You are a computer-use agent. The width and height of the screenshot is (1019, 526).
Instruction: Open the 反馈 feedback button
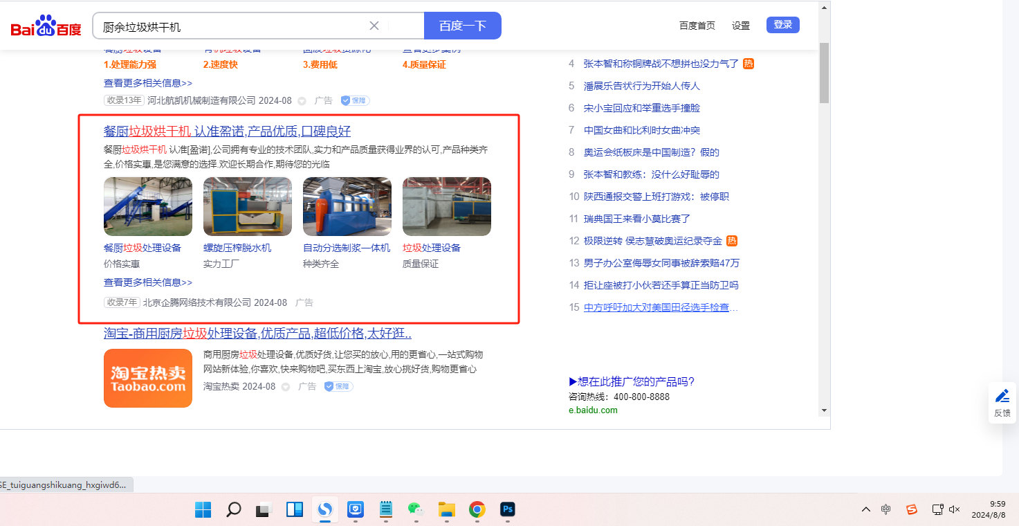pos(1002,403)
